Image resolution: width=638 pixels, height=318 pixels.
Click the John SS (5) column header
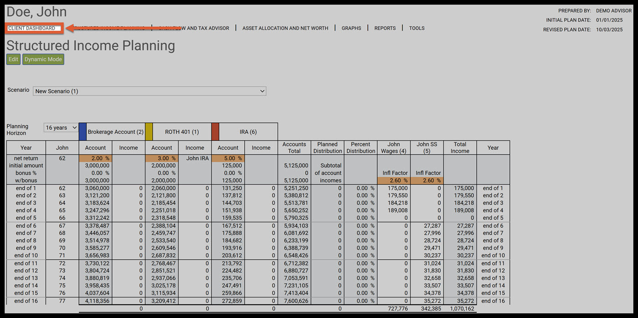click(427, 148)
